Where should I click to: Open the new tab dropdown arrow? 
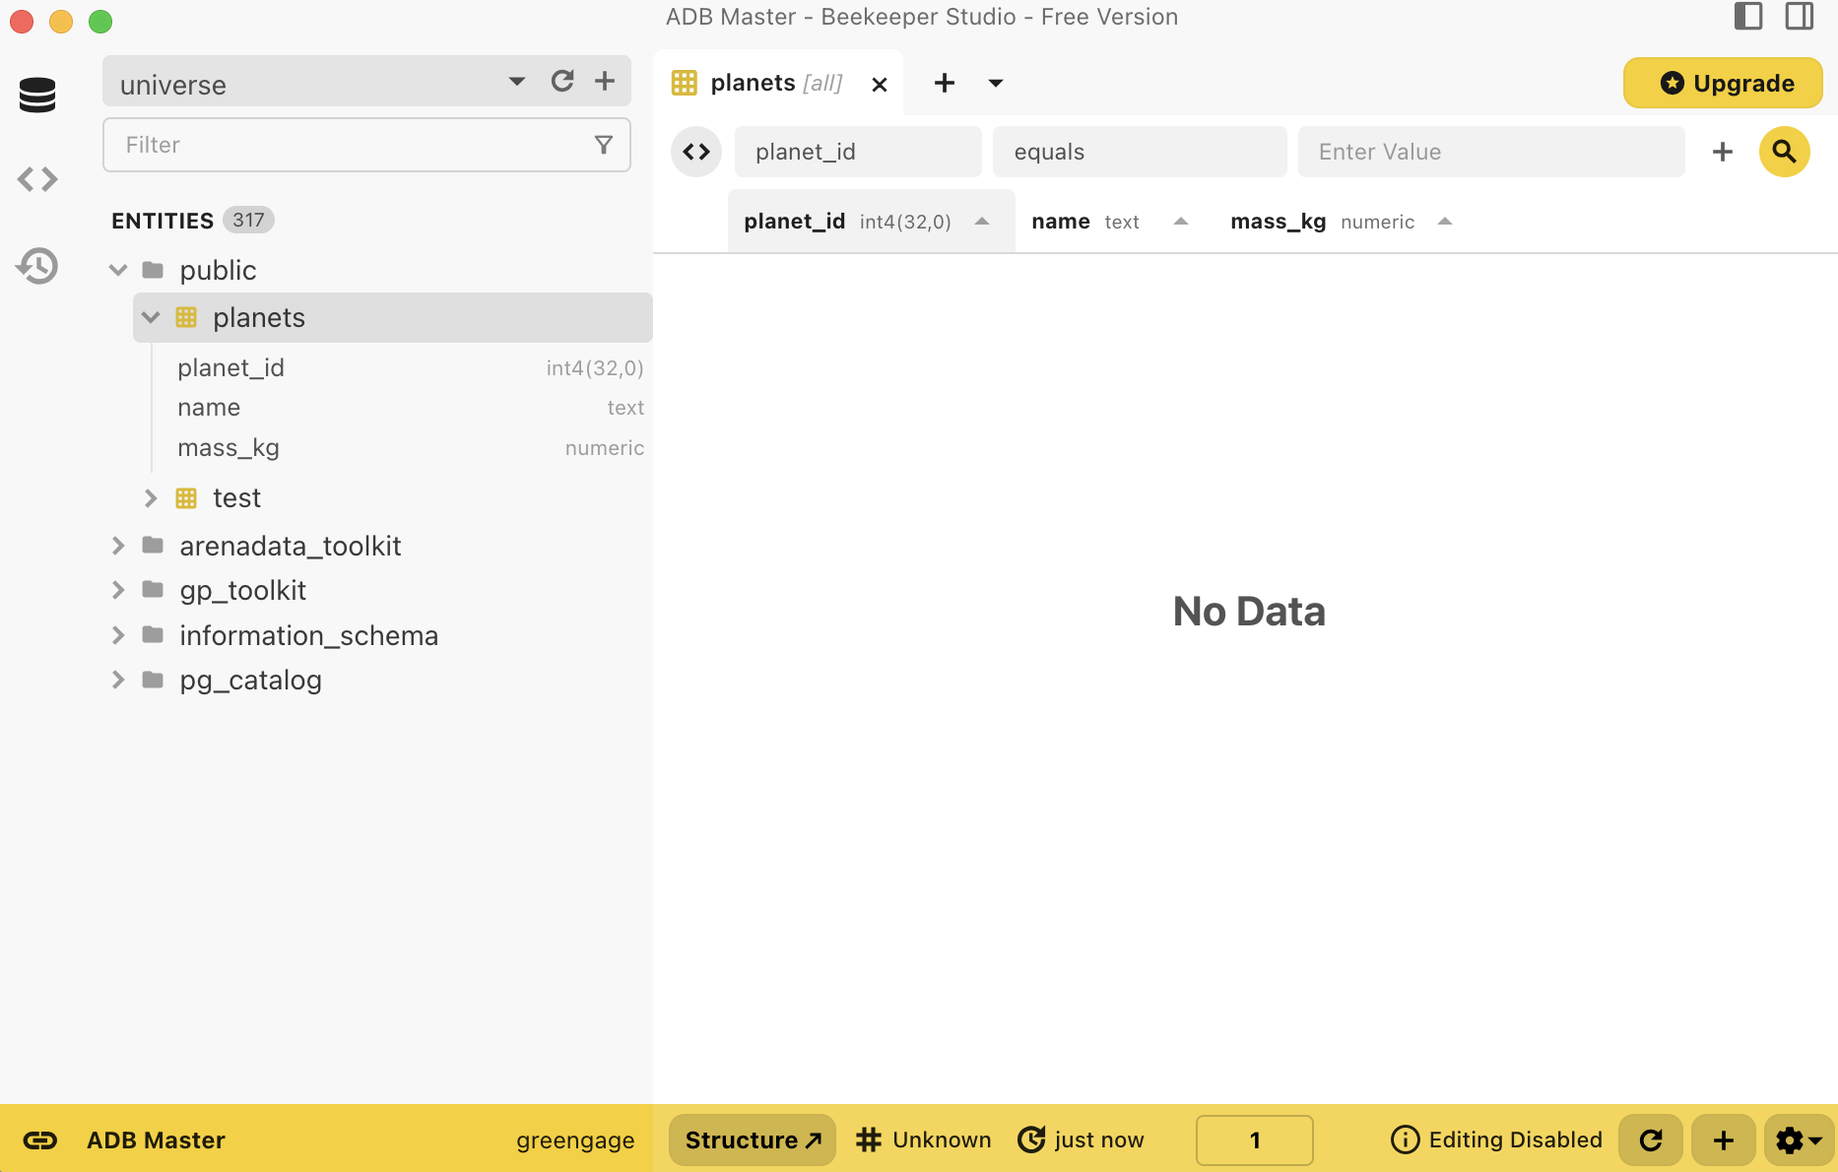click(x=996, y=83)
